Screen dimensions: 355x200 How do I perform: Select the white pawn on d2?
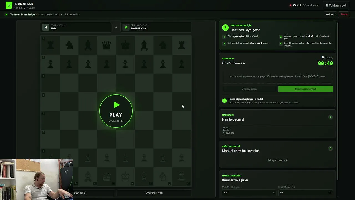click(x=107, y=157)
